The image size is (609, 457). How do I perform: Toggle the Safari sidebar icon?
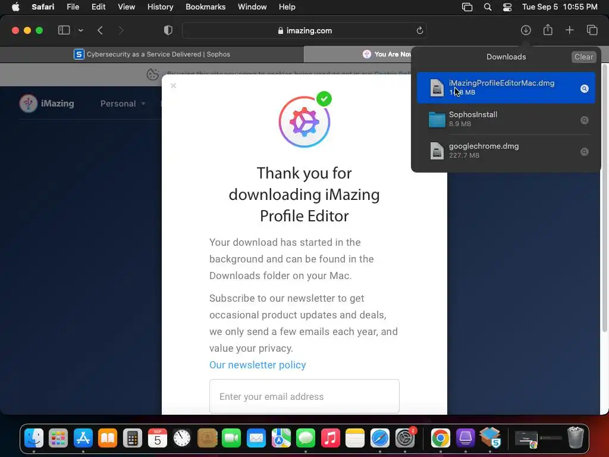tap(64, 30)
